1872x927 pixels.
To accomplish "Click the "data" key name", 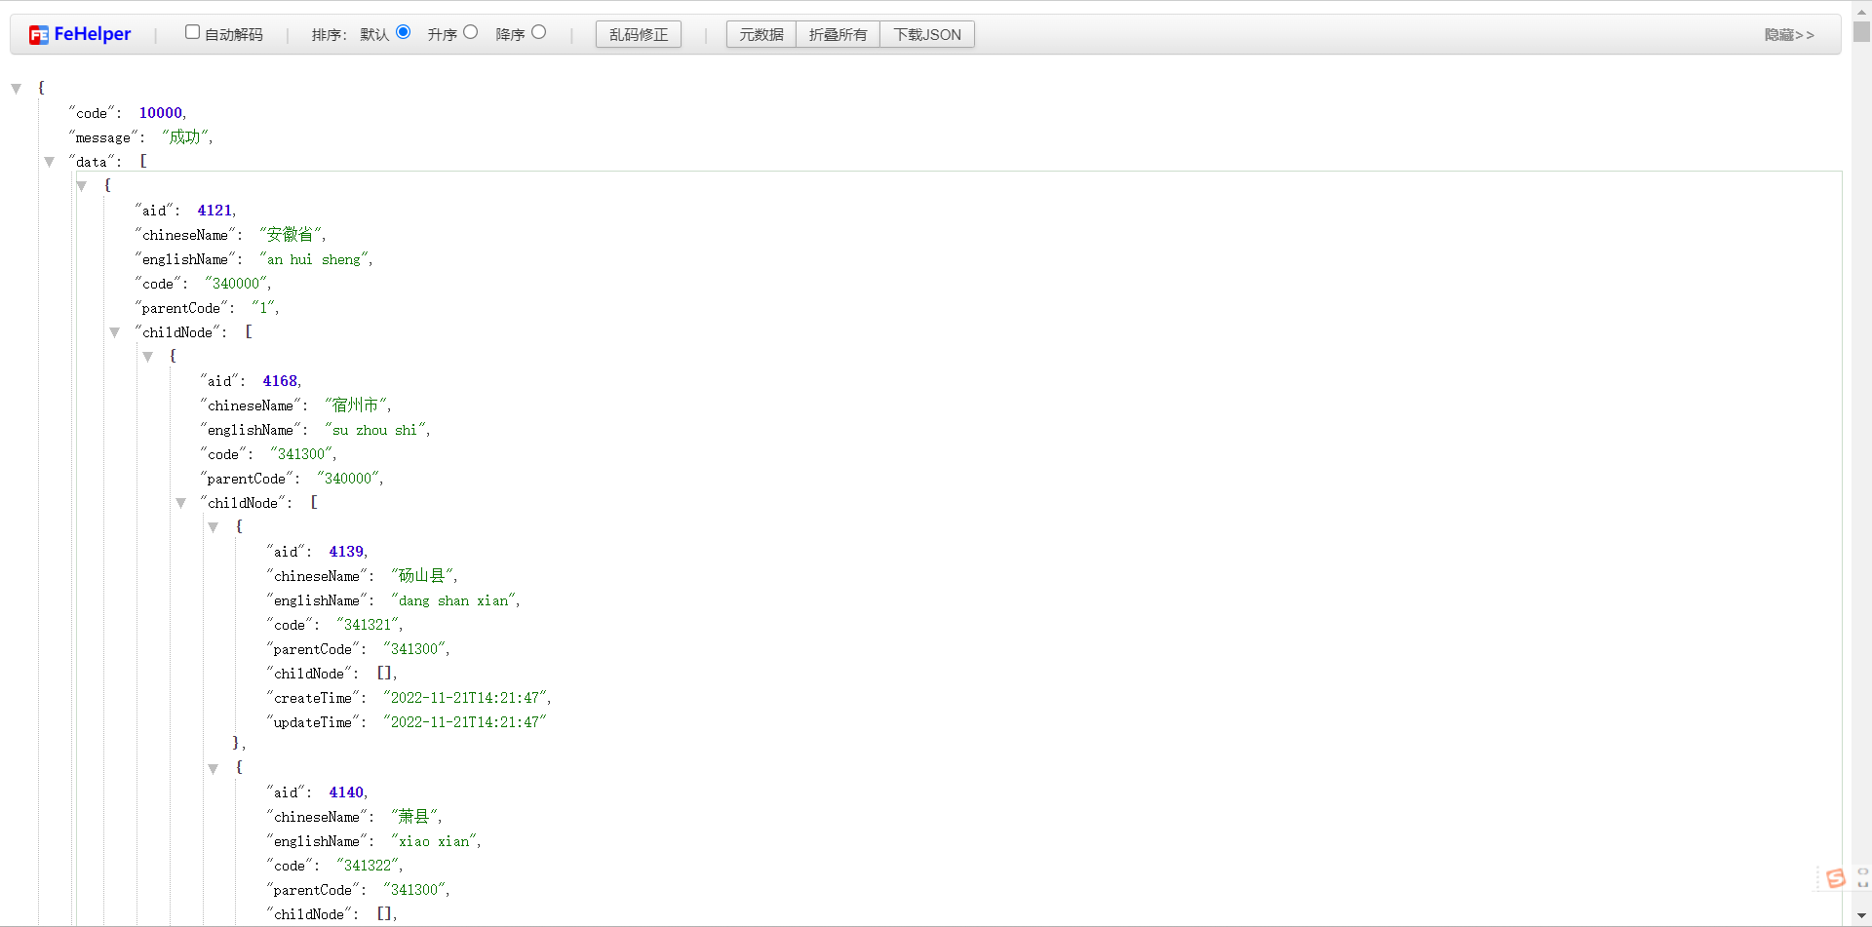I will (92, 162).
